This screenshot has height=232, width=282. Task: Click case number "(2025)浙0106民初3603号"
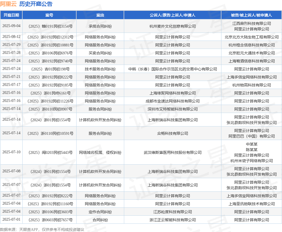coord(50,212)
